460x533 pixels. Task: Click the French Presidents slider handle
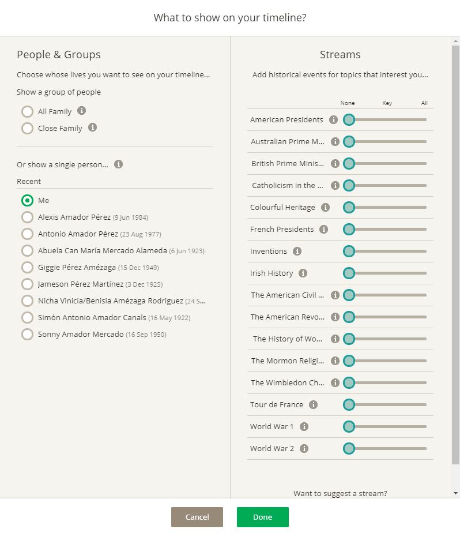[x=349, y=230]
